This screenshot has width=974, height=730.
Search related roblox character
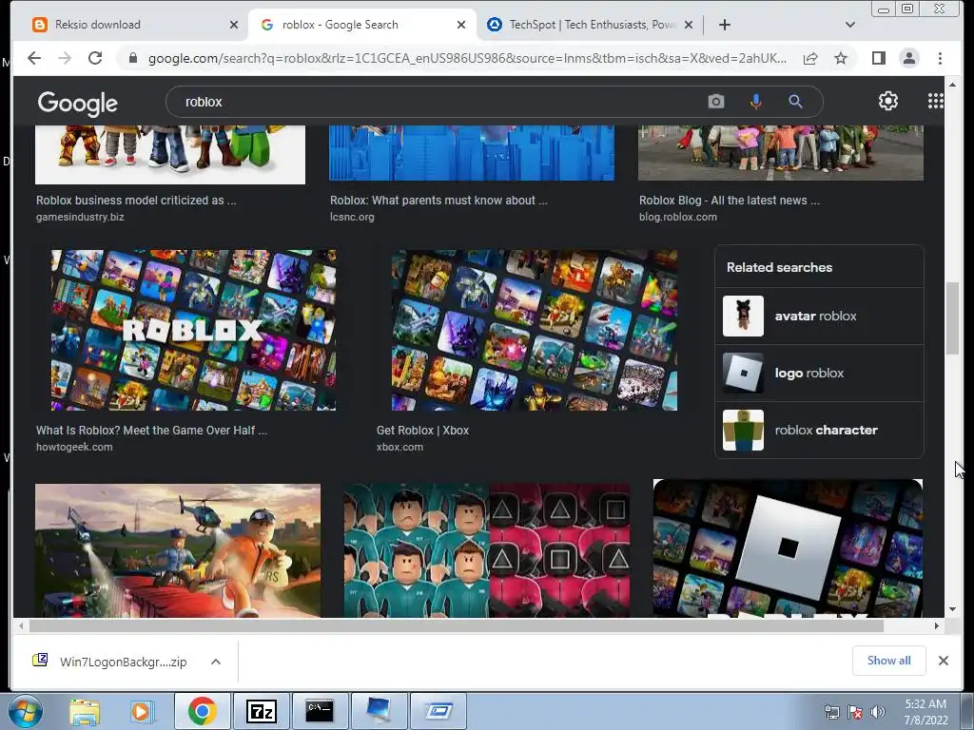pos(819,431)
